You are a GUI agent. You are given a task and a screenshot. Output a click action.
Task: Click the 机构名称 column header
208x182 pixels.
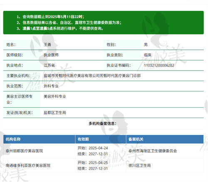click(x=13, y=139)
